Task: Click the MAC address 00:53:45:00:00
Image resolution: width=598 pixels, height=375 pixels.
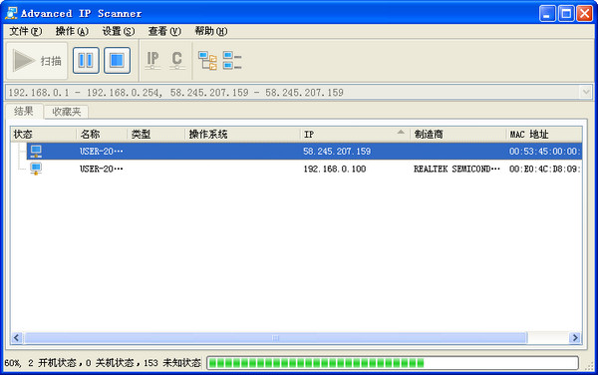Action: coord(544,152)
